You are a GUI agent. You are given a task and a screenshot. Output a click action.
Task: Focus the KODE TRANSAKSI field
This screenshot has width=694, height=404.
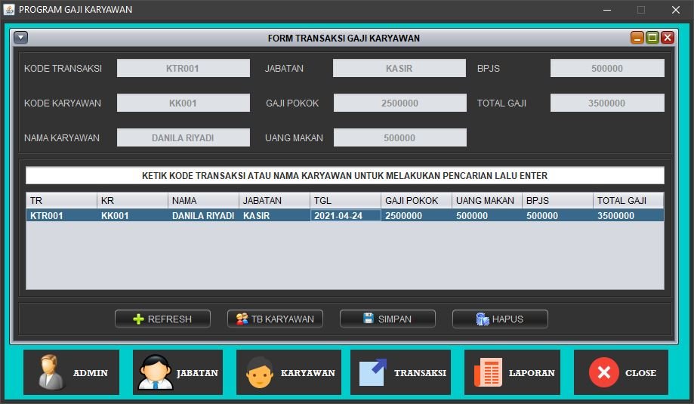pyautogui.click(x=183, y=68)
